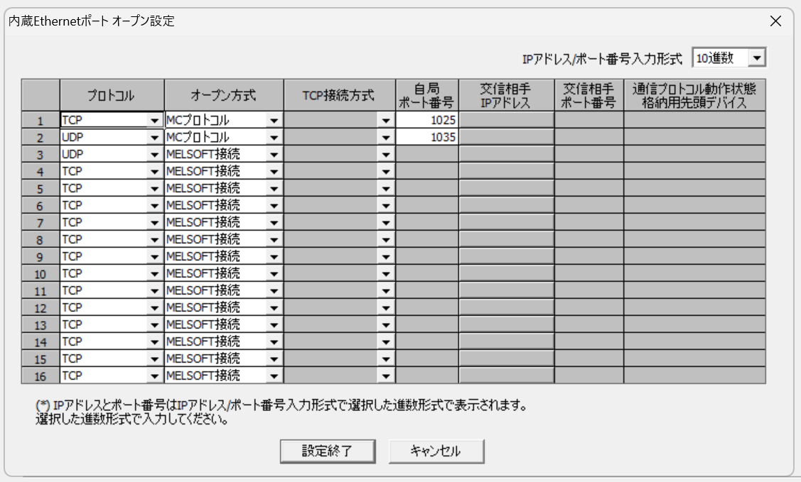The image size is (801, 482).
Task: Open row 8 protocol dropdown
Action: [x=154, y=240]
